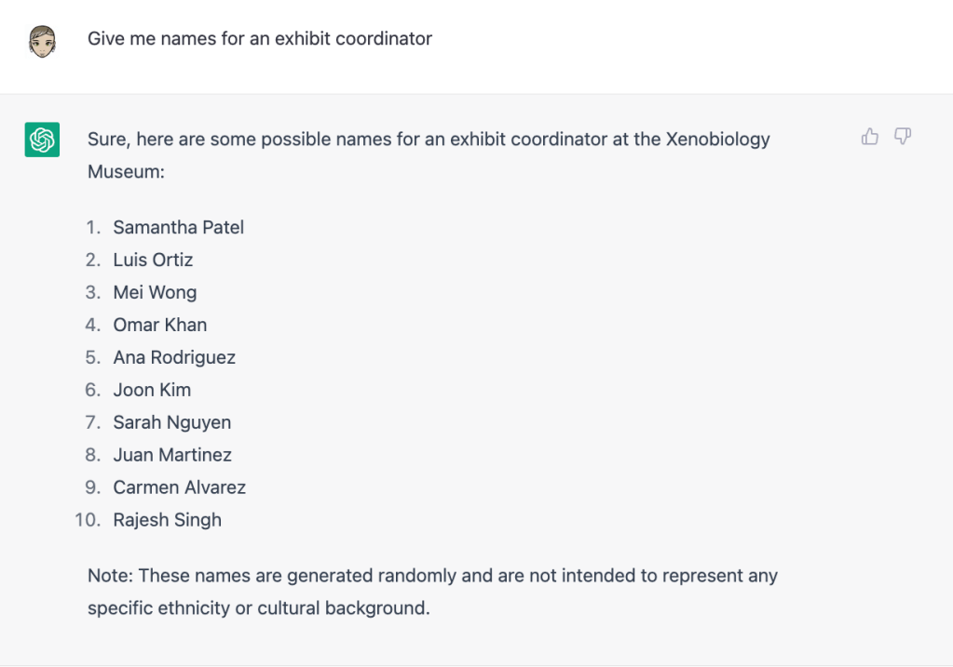Click the word 'Xenobiology' in the response
Image resolution: width=953 pixels, height=667 pixels.
(717, 140)
